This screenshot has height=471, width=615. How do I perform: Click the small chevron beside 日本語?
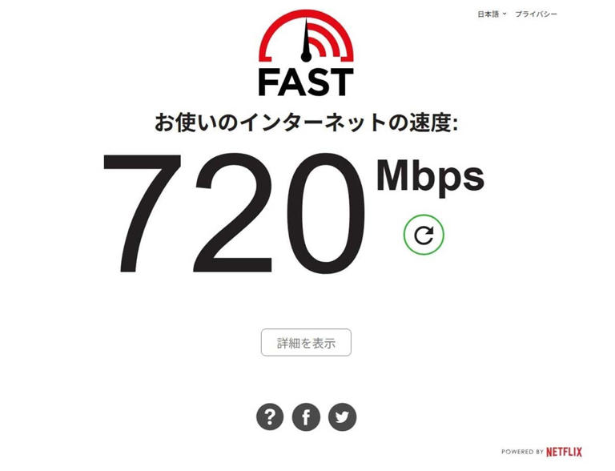(504, 14)
